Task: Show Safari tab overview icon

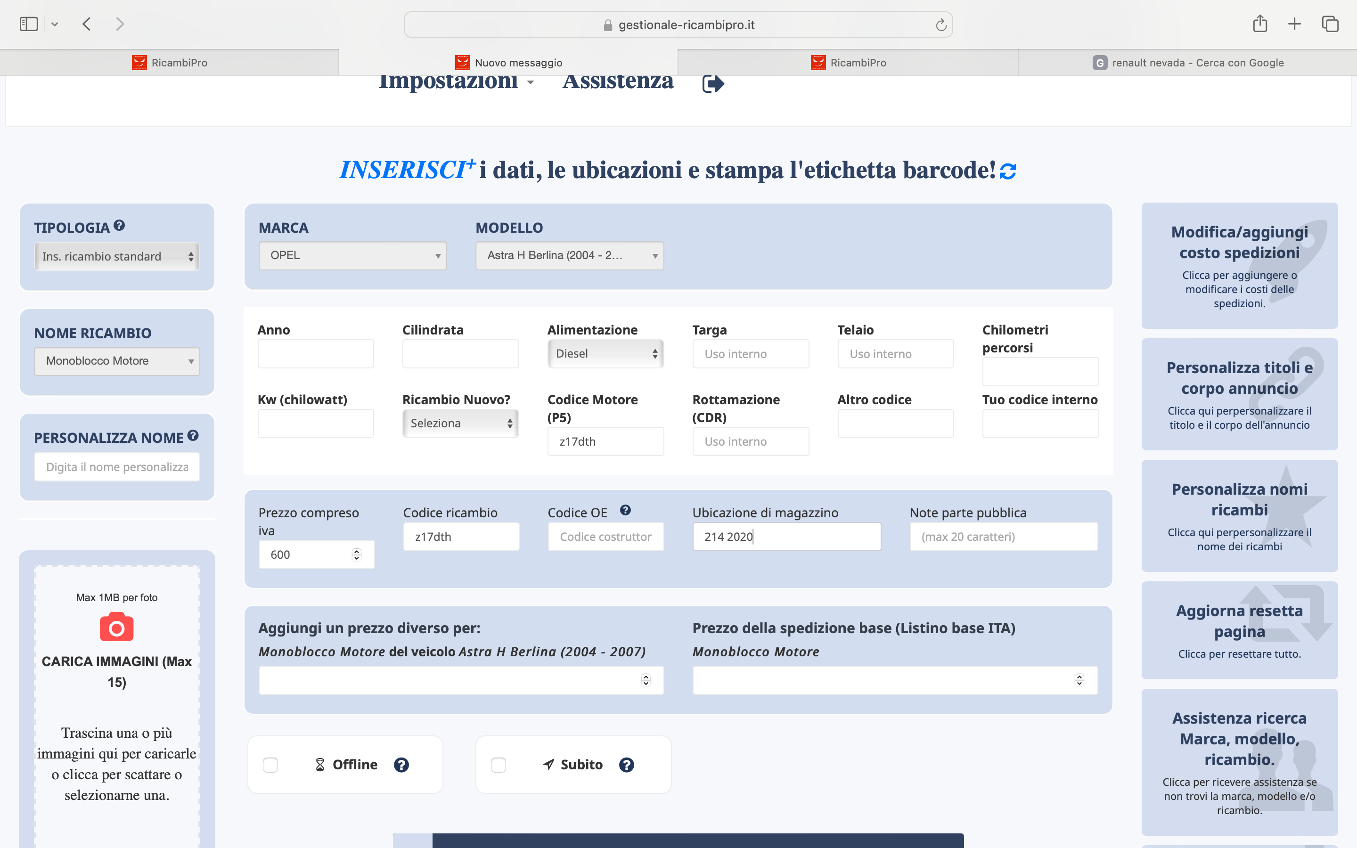Action: pos(1330,24)
